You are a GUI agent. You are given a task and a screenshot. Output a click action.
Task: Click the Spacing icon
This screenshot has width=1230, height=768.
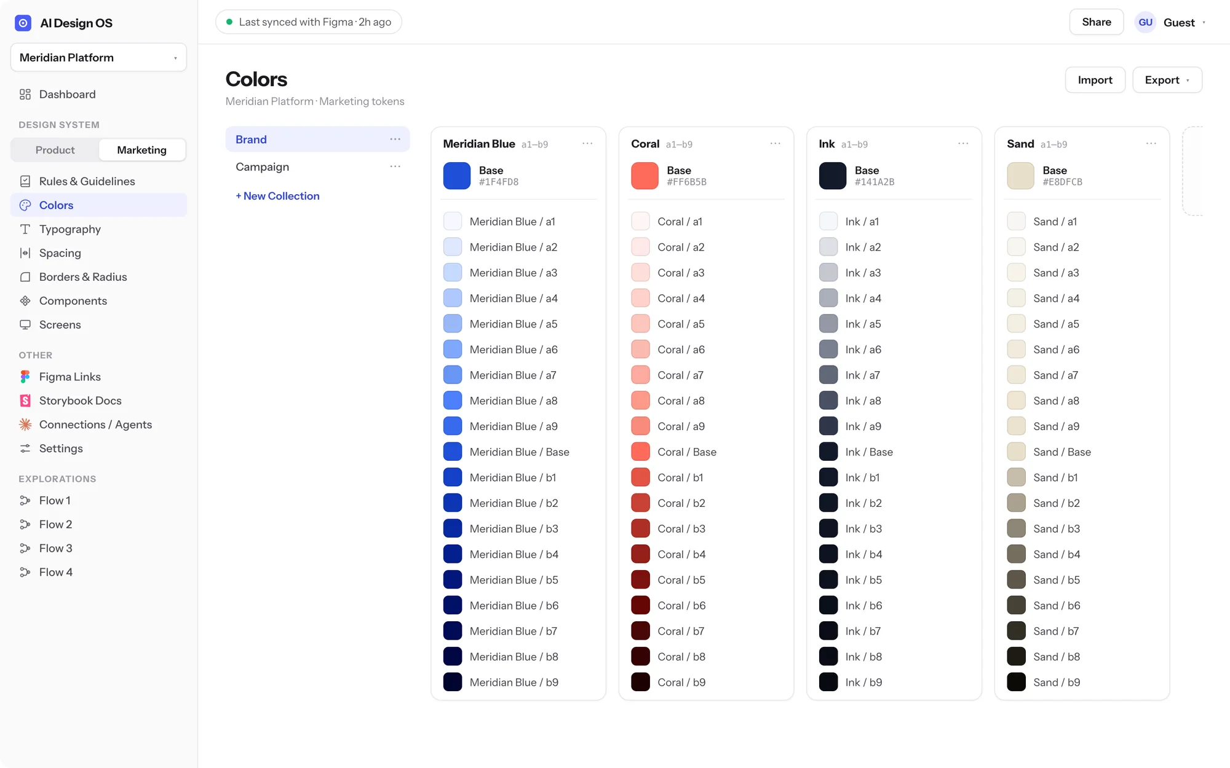pos(25,253)
